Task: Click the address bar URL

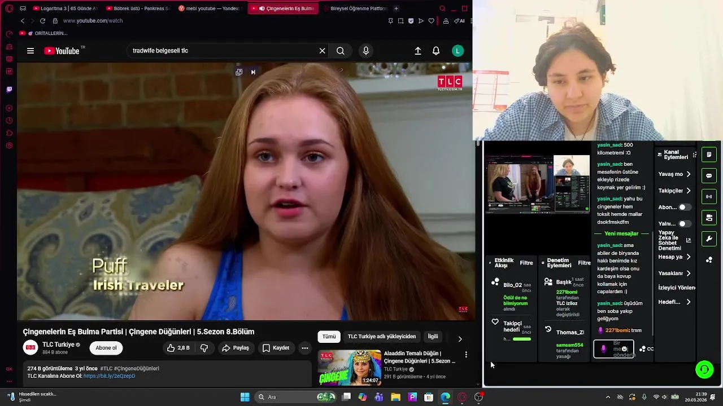Action: (93, 21)
